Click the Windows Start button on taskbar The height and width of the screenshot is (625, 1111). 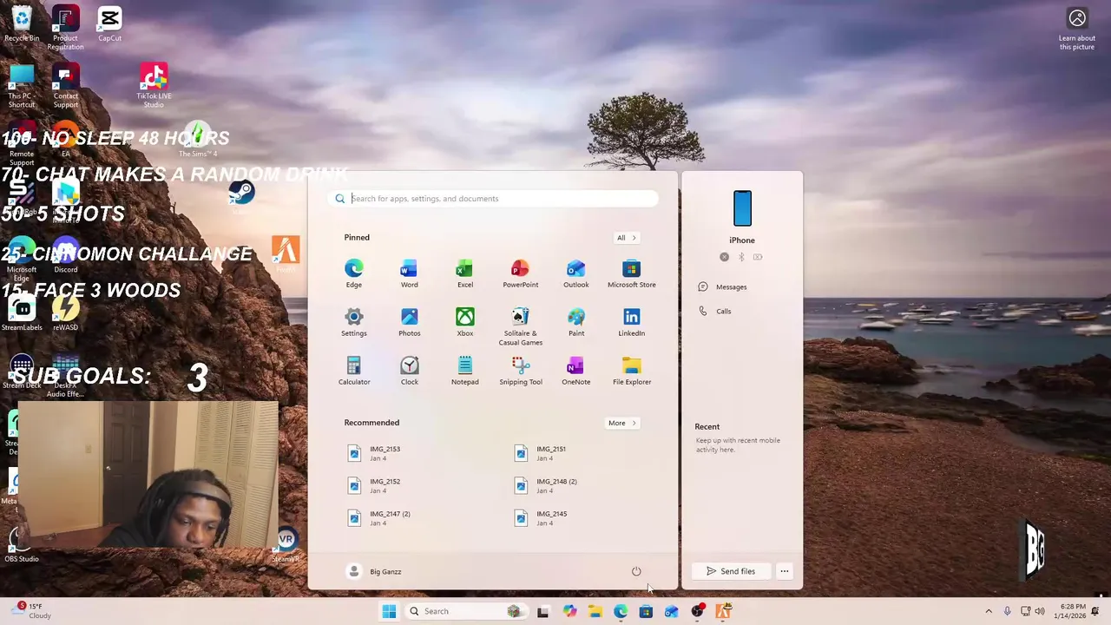[x=389, y=611]
